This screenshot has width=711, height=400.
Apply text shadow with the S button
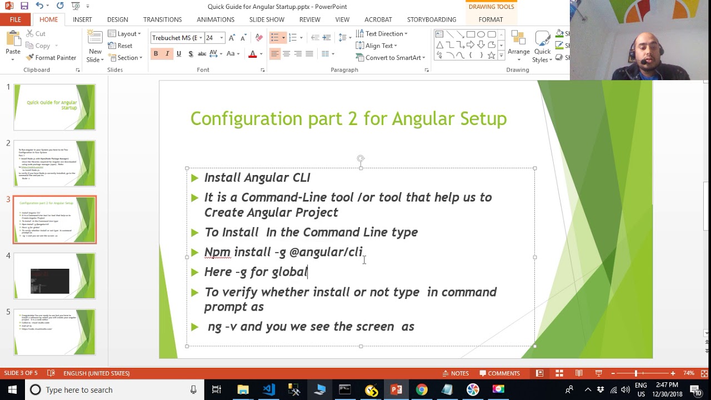(x=191, y=54)
